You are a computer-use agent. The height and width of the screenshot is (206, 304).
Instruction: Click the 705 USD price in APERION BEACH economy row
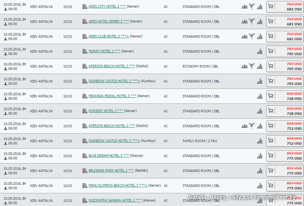click(294, 69)
